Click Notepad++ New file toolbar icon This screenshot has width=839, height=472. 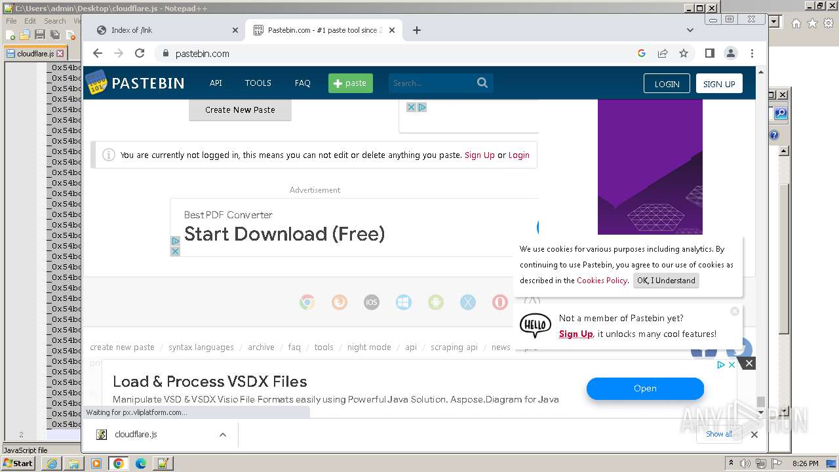pos(10,35)
